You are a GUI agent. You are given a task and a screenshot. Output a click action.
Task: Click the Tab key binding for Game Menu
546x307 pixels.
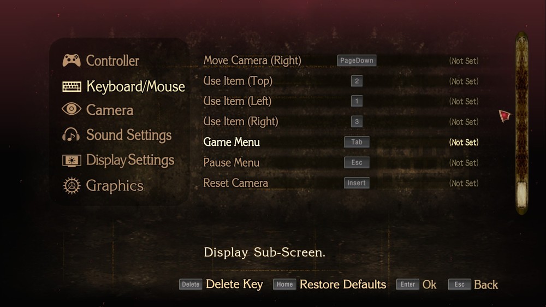pyautogui.click(x=357, y=142)
